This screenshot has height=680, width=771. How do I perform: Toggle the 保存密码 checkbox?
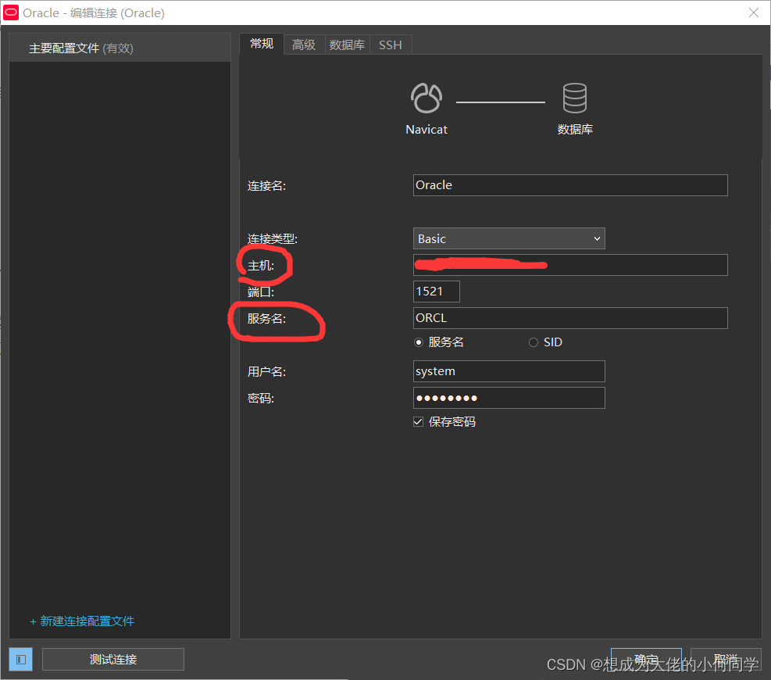(x=419, y=422)
